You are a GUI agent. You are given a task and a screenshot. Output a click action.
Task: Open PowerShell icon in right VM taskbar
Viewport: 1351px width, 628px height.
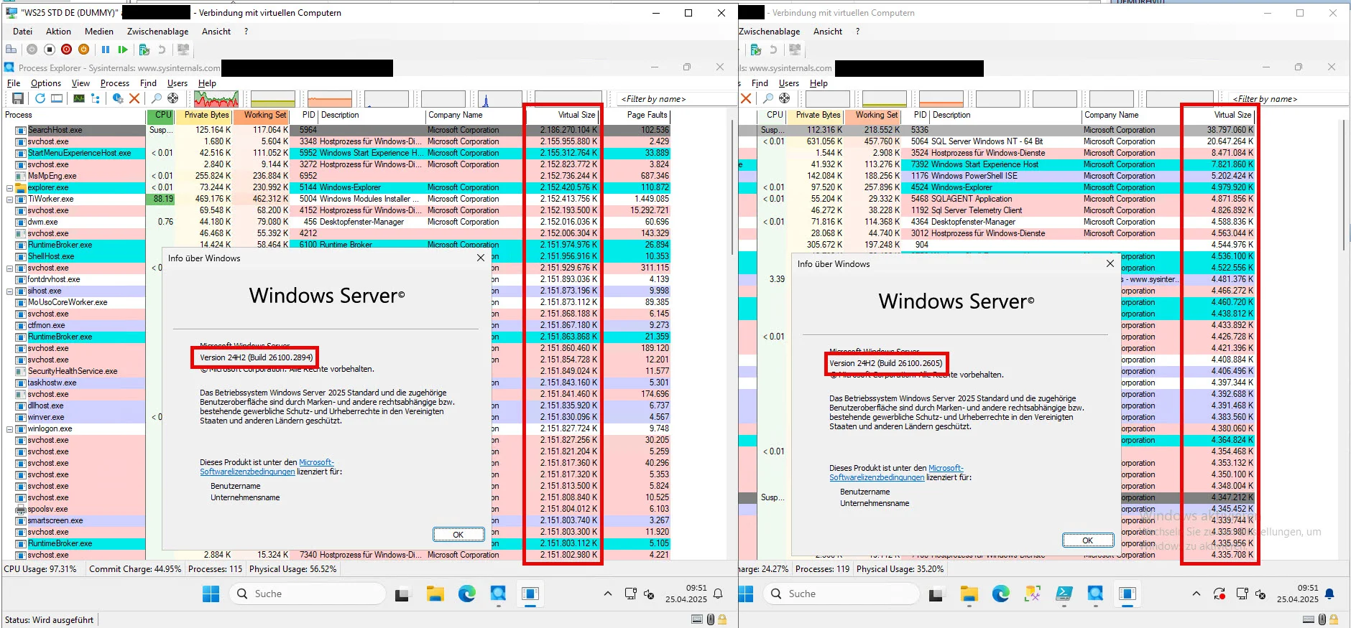click(x=1064, y=594)
